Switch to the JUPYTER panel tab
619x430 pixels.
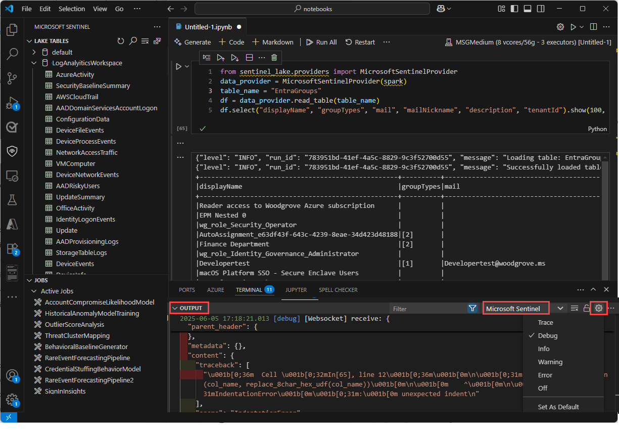click(x=296, y=290)
